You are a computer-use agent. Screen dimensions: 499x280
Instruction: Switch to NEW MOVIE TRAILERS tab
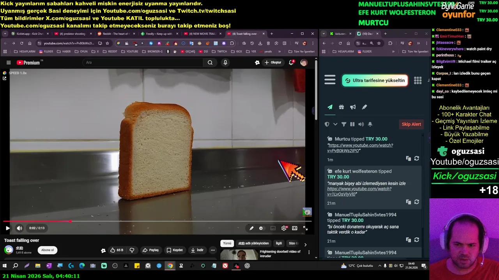[x=202, y=34]
